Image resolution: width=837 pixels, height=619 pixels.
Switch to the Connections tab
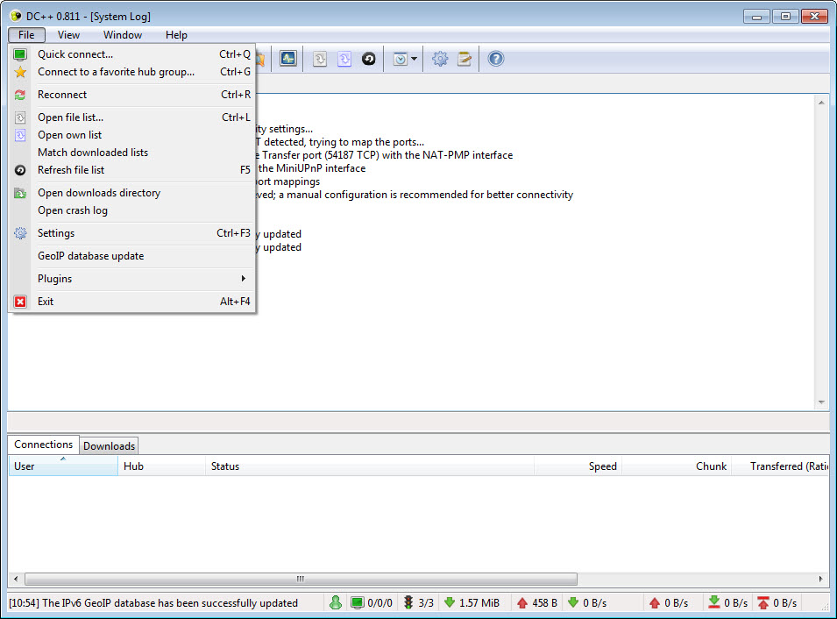tap(43, 445)
